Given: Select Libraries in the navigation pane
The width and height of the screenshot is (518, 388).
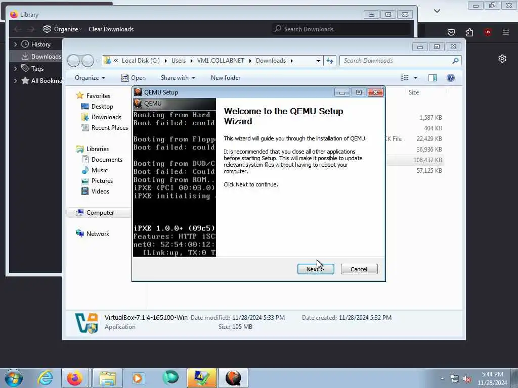Looking at the screenshot, I should point(98,149).
